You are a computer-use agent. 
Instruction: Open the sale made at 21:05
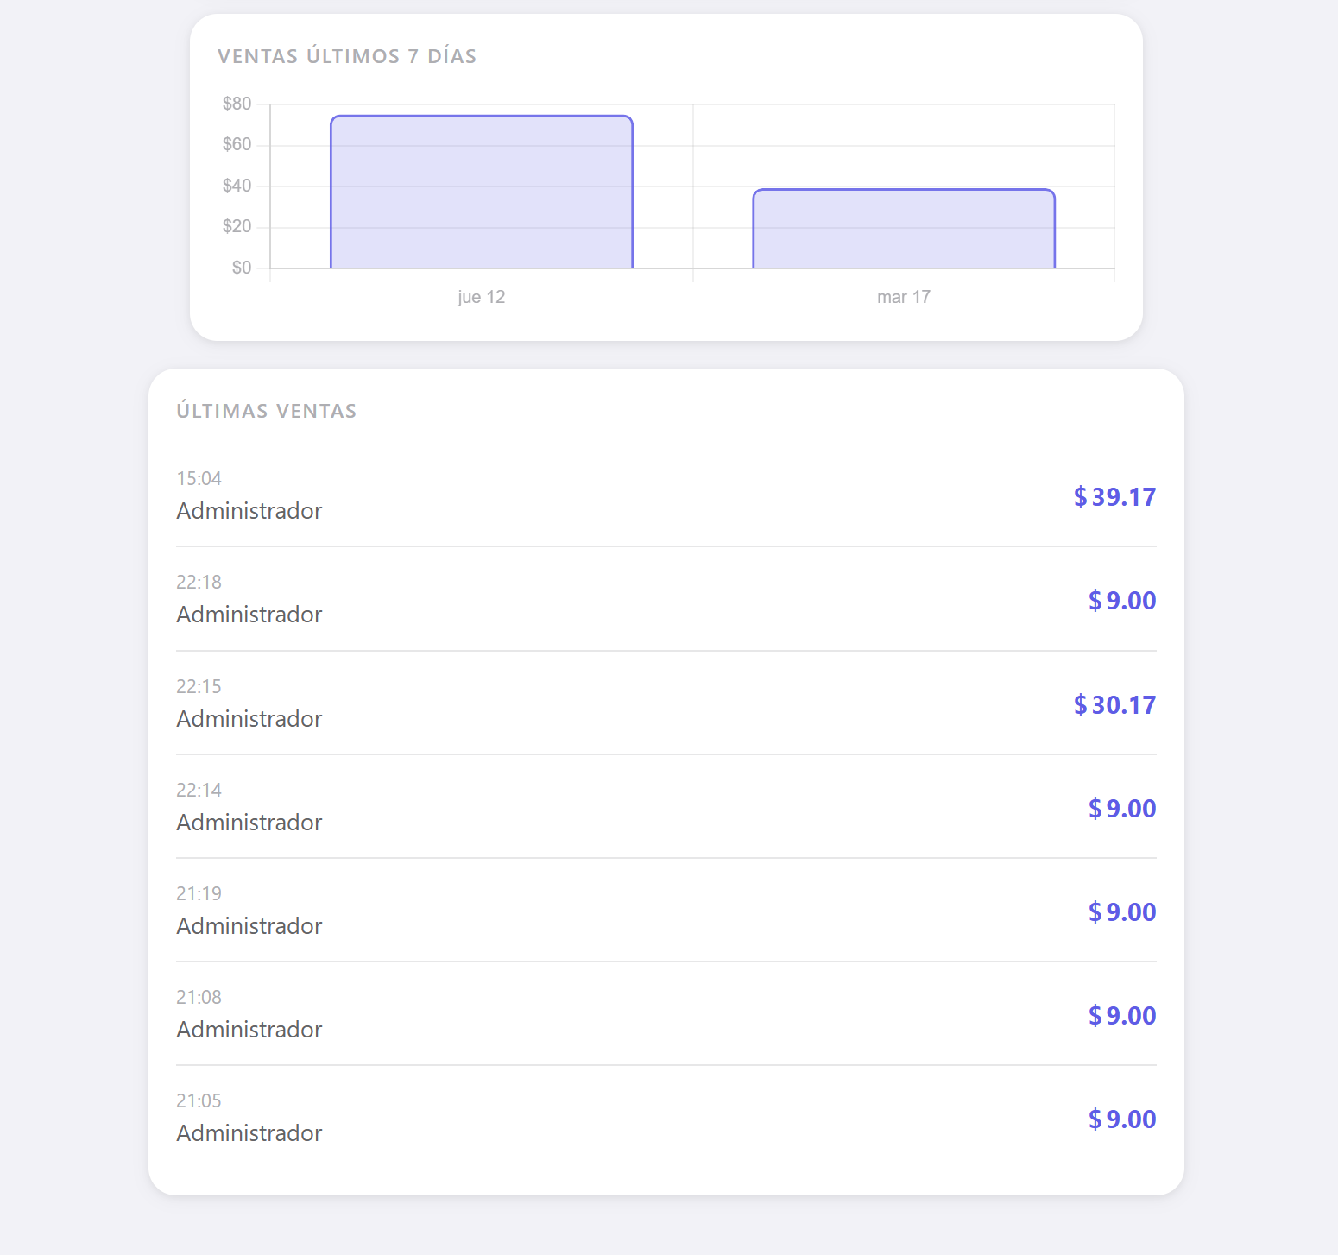(666, 1117)
